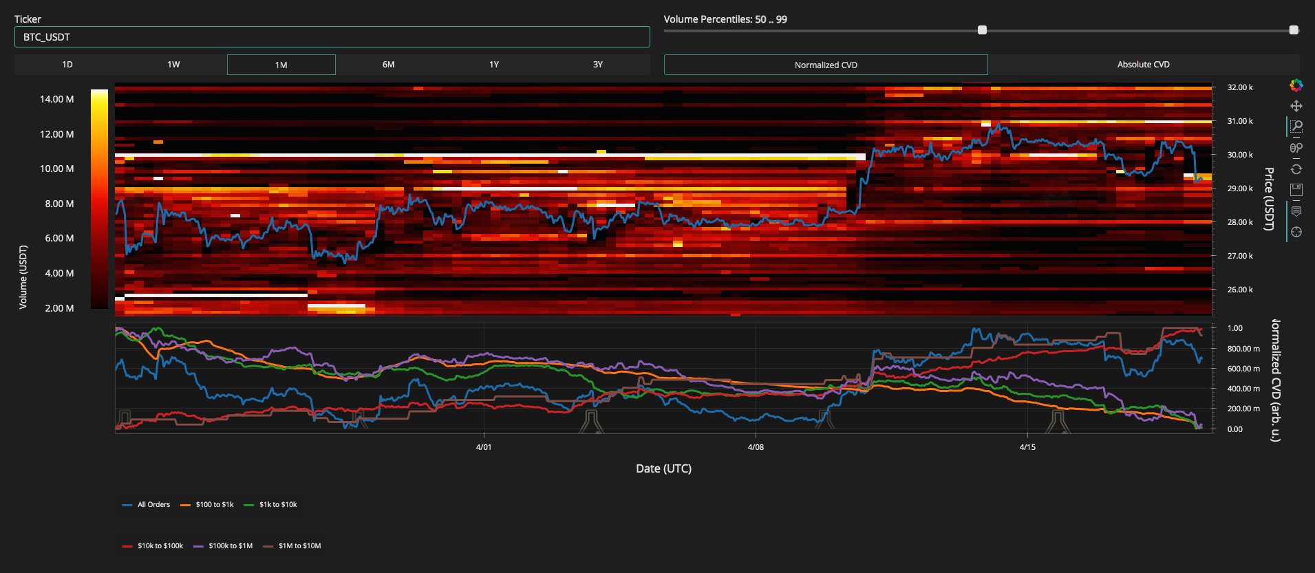The width and height of the screenshot is (1315, 573).
Task: Toggle the Hover tooltip tool
Action: [x=1296, y=211]
